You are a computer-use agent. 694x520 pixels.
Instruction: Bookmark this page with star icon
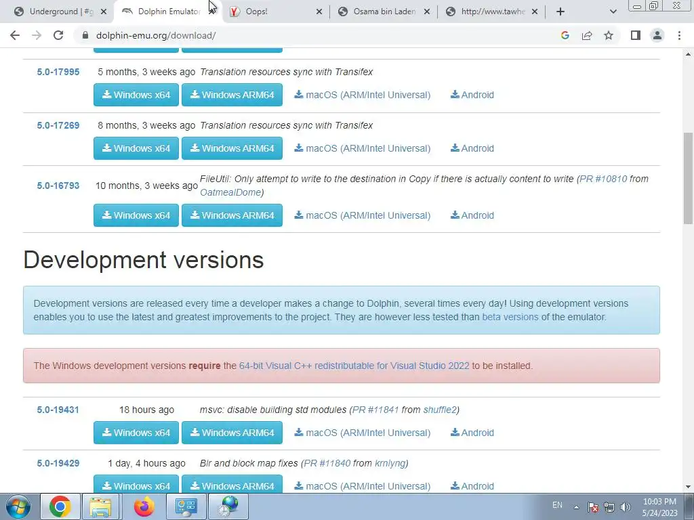coord(609,35)
